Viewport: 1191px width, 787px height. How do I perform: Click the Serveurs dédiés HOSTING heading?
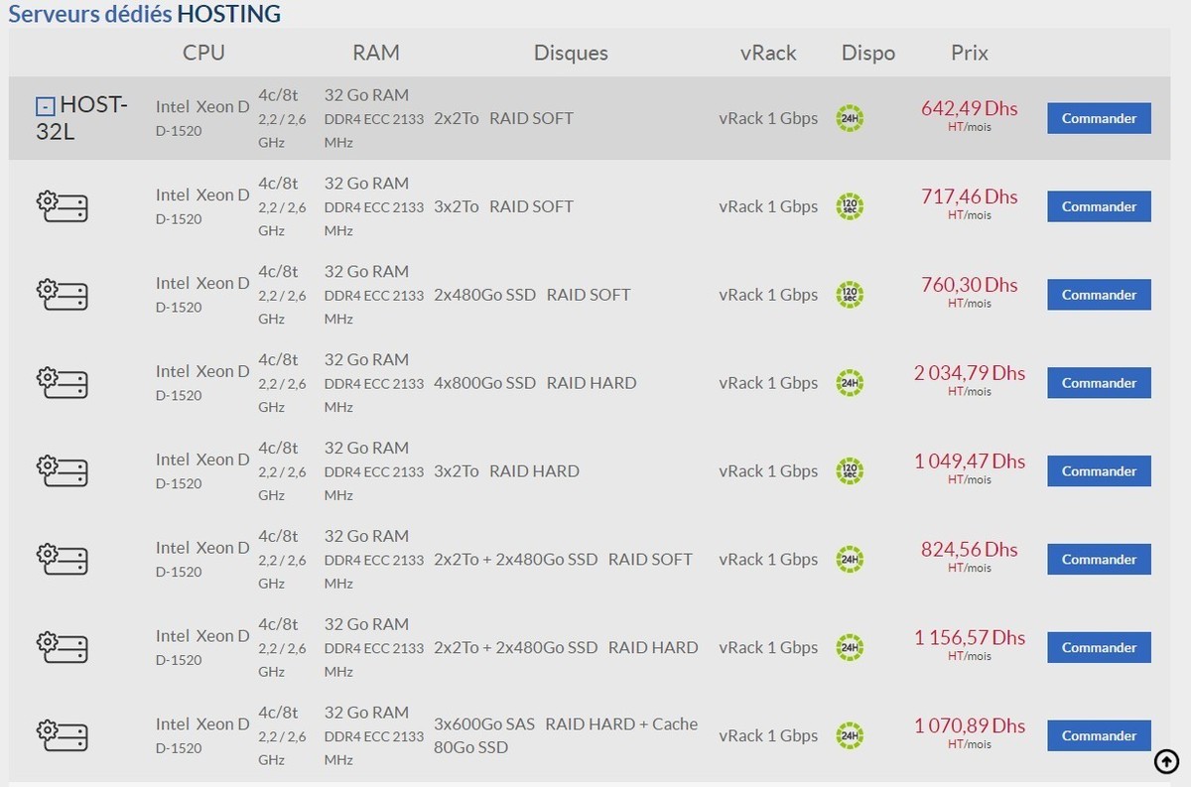[145, 14]
